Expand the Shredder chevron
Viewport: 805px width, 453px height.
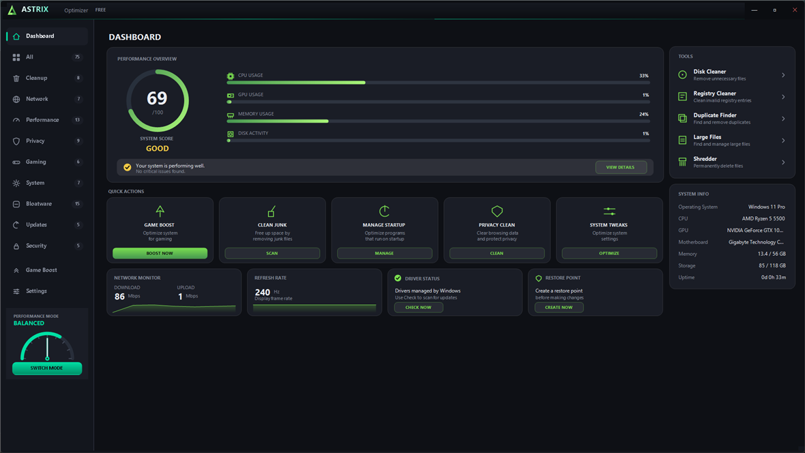point(783,162)
